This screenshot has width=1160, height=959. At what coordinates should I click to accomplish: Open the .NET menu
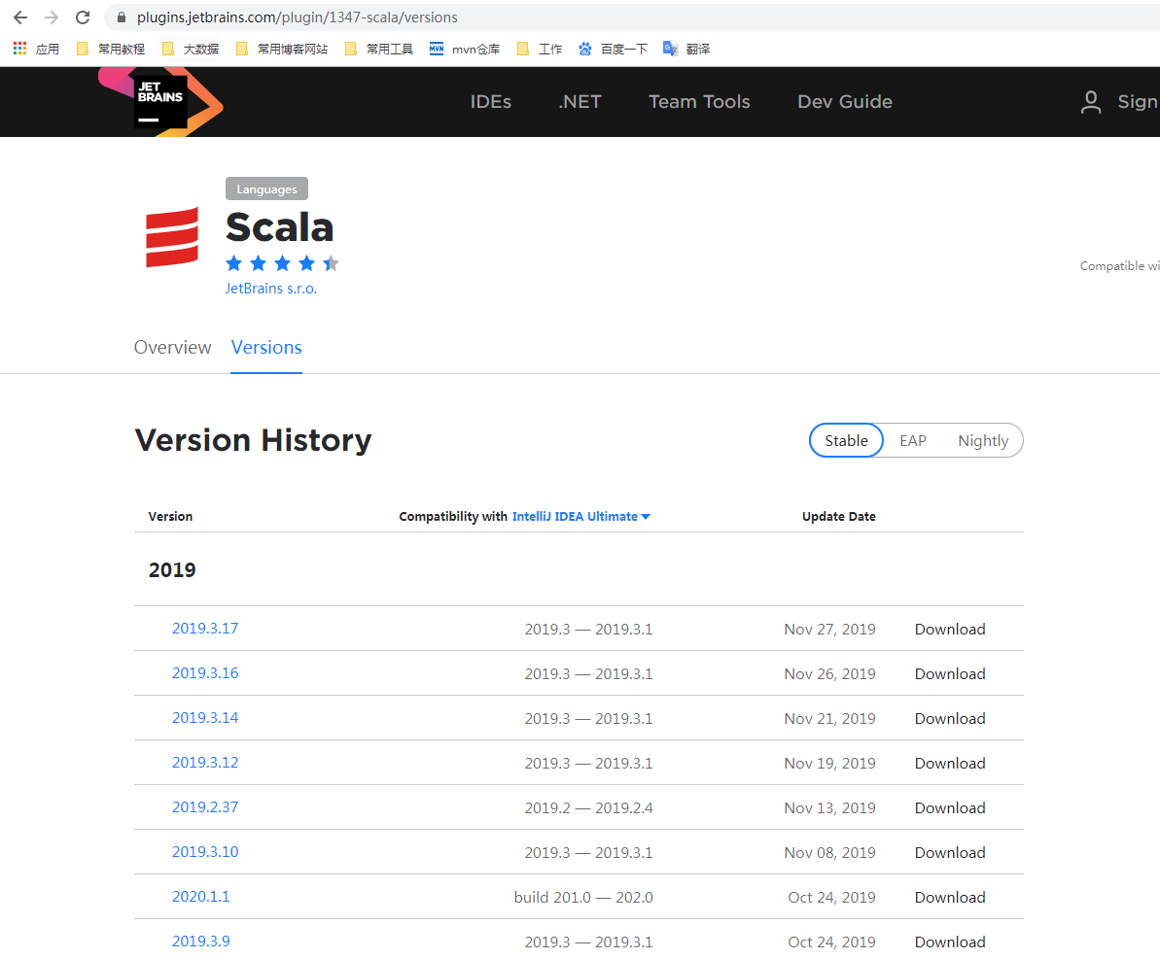(580, 102)
